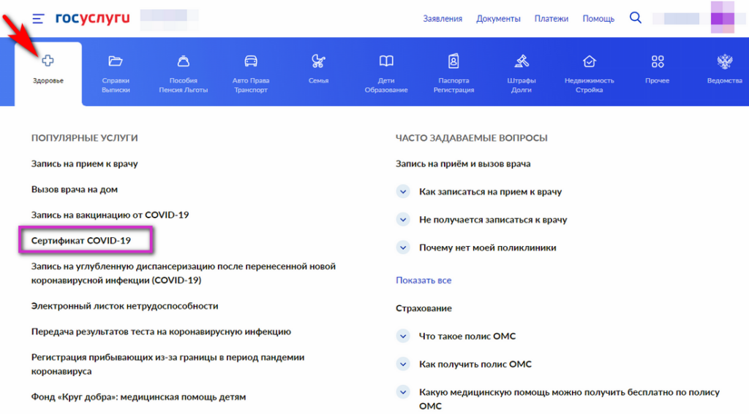Open the Справки Выписки folder icon

116,61
